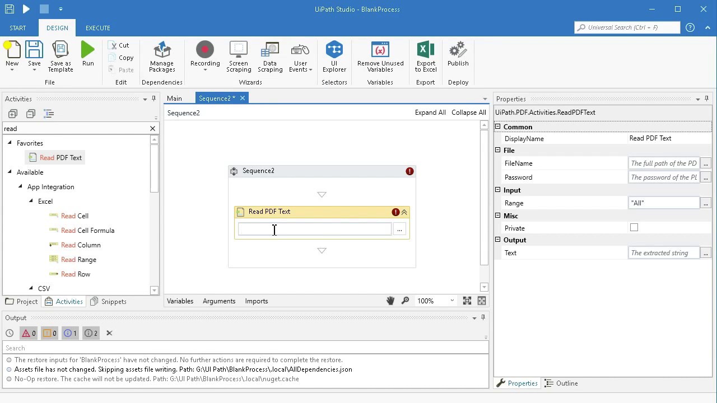Click Collapse All in designer
This screenshot has width=717, height=403.
(x=469, y=113)
